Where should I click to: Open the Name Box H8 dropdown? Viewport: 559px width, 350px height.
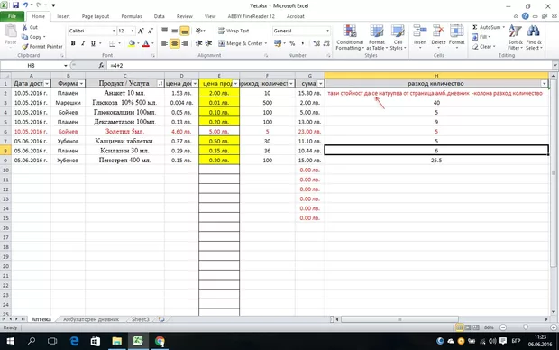66,66
